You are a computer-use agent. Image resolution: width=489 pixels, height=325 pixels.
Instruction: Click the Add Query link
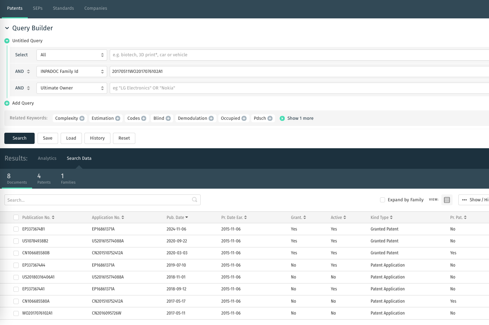[x=23, y=103]
